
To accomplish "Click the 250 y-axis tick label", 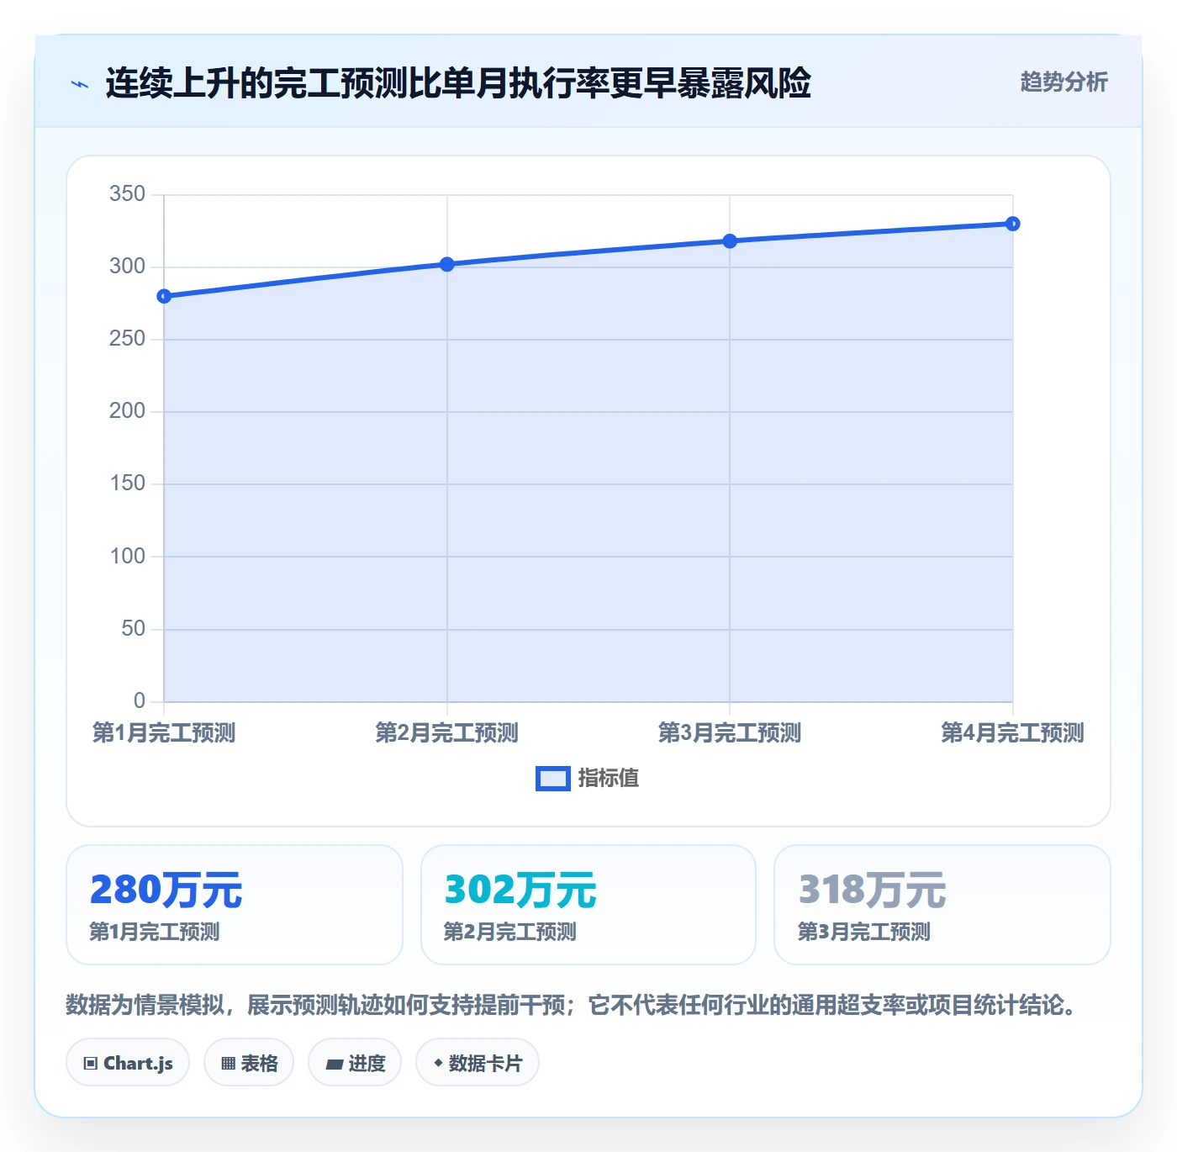I will point(127,339).
